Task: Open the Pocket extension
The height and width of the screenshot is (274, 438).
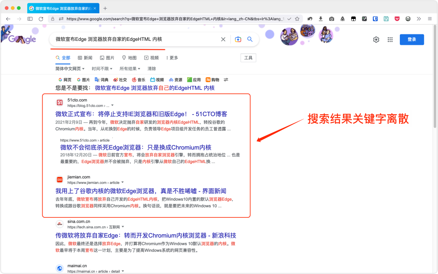Action: point(397,19)
